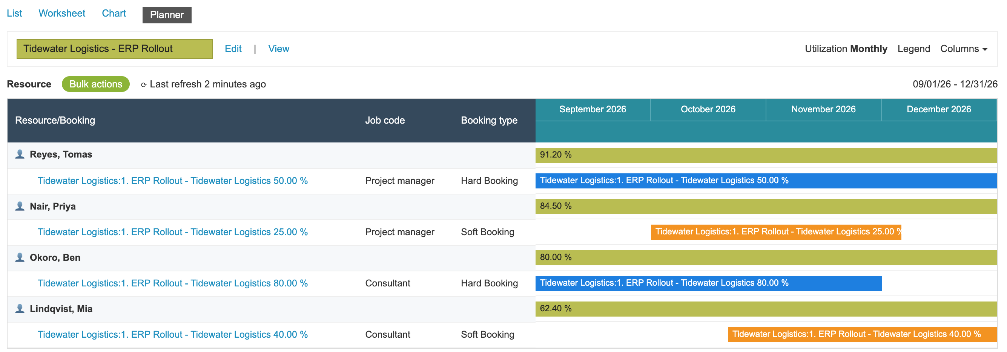Click Soft Booking in Nair's booking row
The image size is (1007, 352).
(488, 232)
